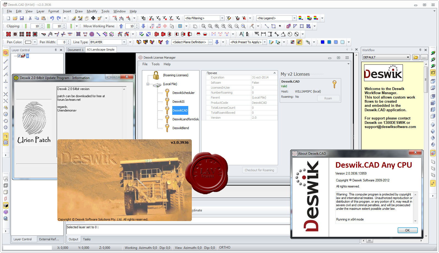Save the document with the floppy icon
This screenshot has width=439, height=253.
pos(22,18)
